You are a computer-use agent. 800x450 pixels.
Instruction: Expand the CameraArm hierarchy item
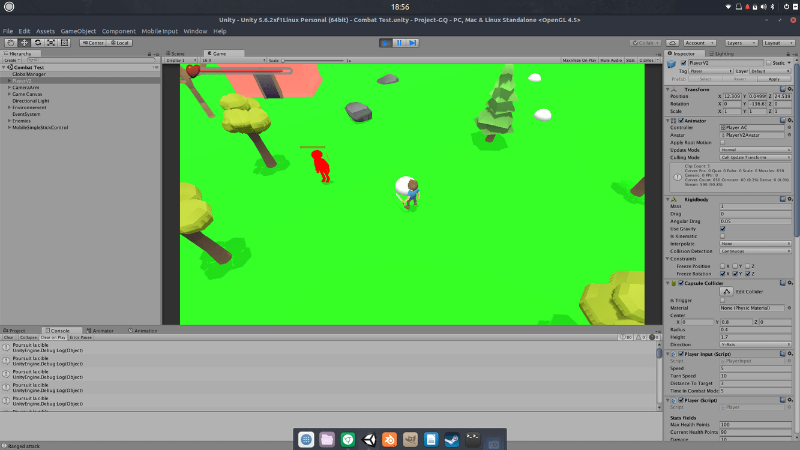(x=9, y=88)
